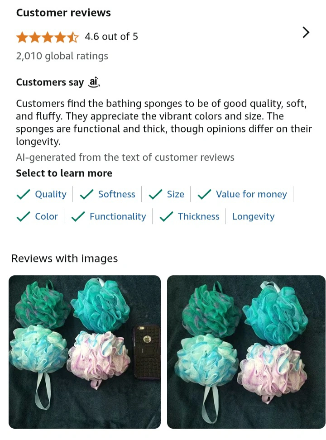
Task: Choose the Size topic chip
Action: 166,194
